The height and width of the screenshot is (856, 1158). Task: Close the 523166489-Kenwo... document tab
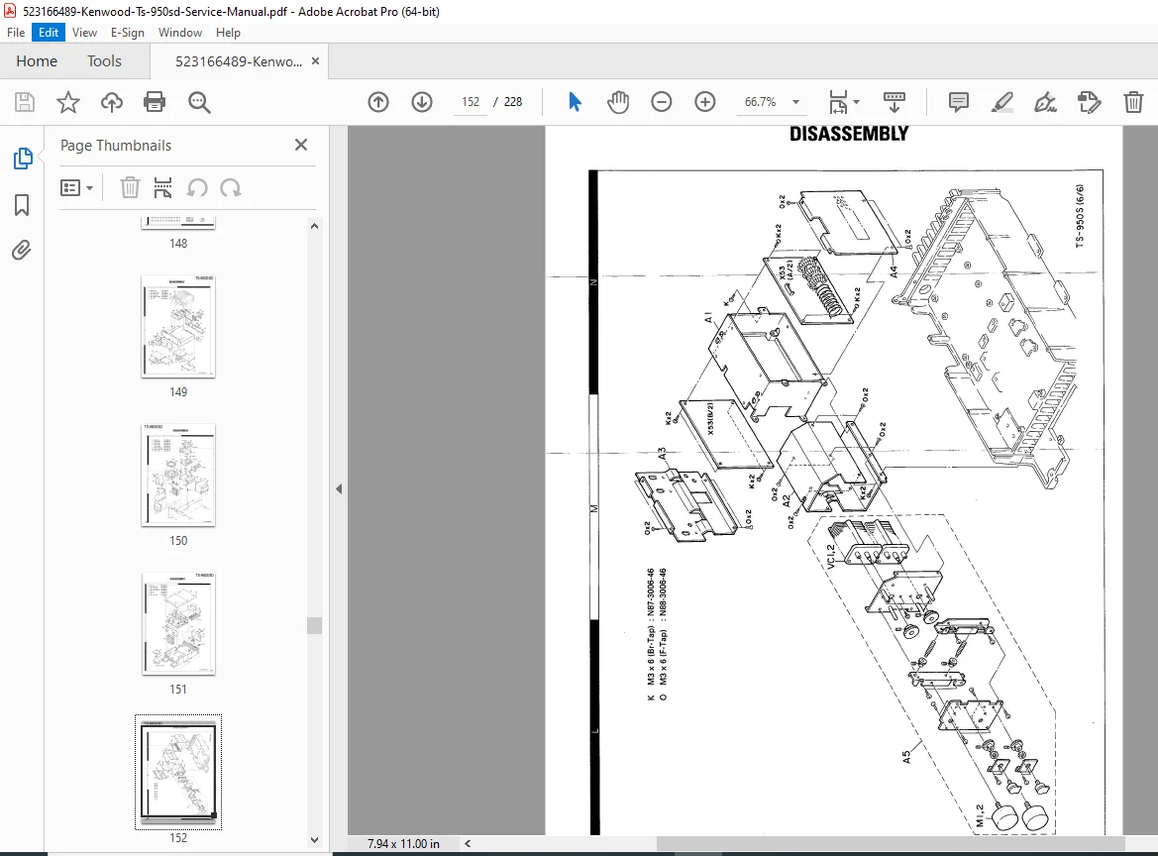tap(315, 61)
